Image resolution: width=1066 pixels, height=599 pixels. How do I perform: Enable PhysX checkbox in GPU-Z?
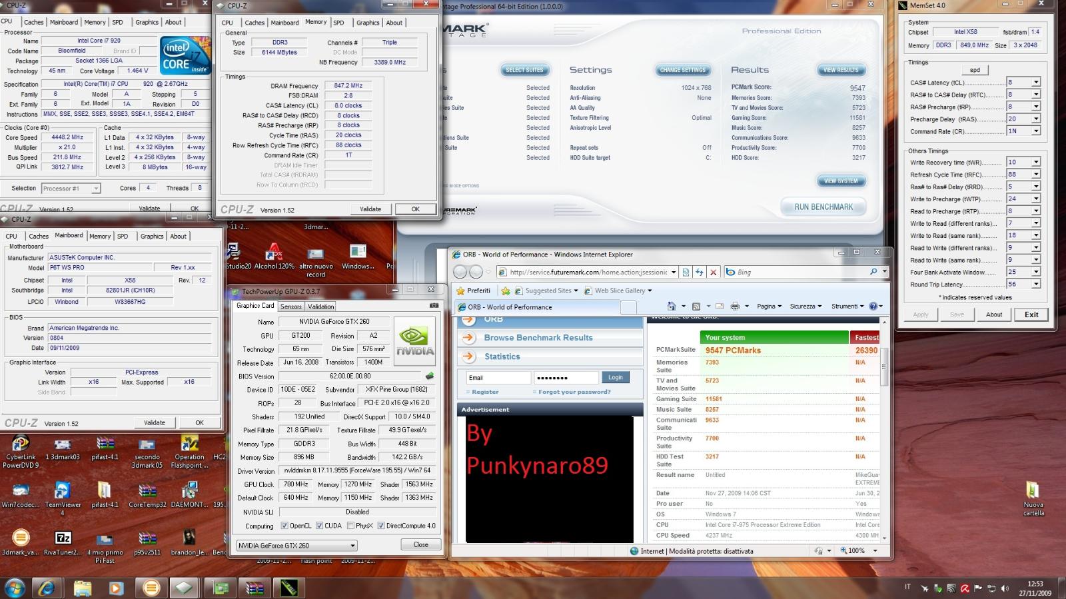[350, 526]
